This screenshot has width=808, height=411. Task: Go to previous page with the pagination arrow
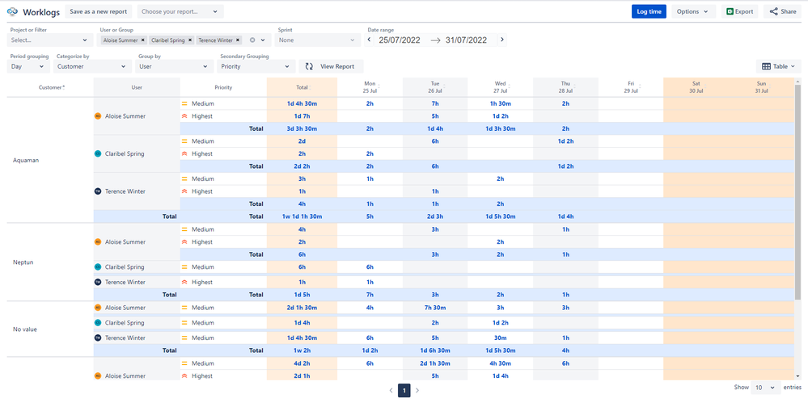point(391,391)
